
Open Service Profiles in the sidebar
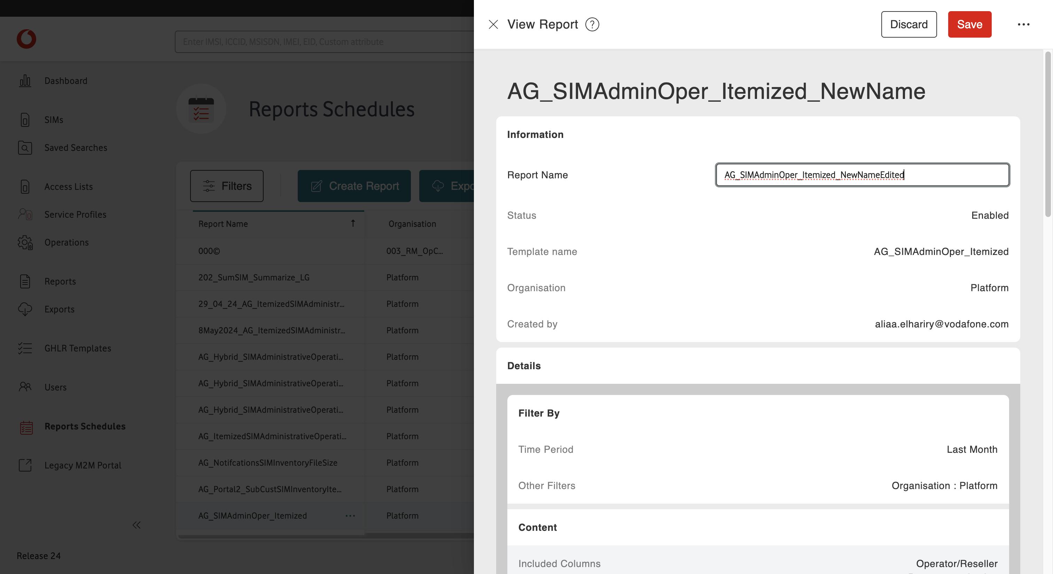76,214
